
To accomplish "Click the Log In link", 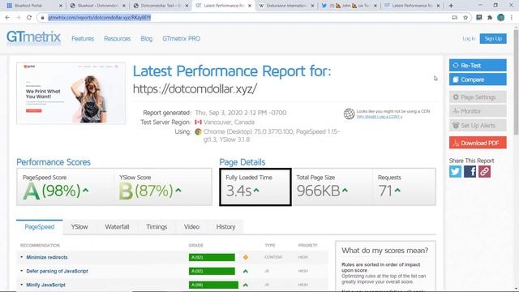I will click(469, 39).
